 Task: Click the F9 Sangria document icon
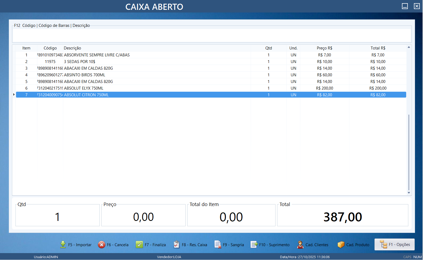click(218, 245)
